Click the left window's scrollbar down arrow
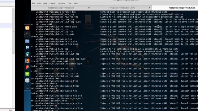This screenshot has height=111, width=198. point(13,107)
